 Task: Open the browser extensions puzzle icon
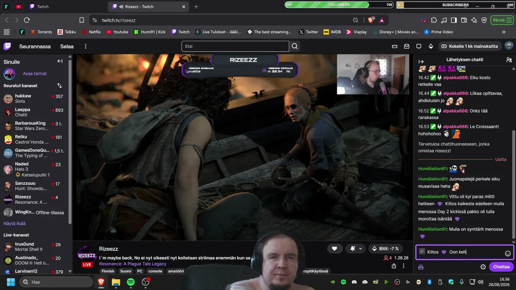click(434, 20)
